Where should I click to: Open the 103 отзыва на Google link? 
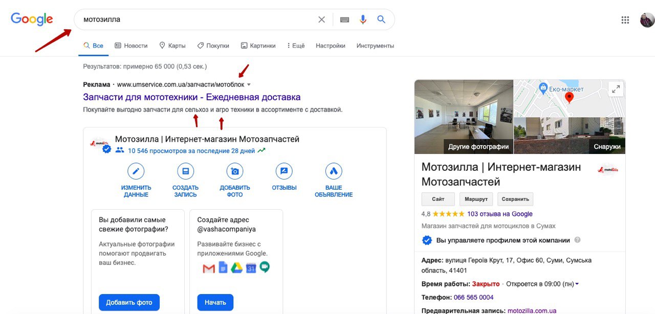pos(499,214)
